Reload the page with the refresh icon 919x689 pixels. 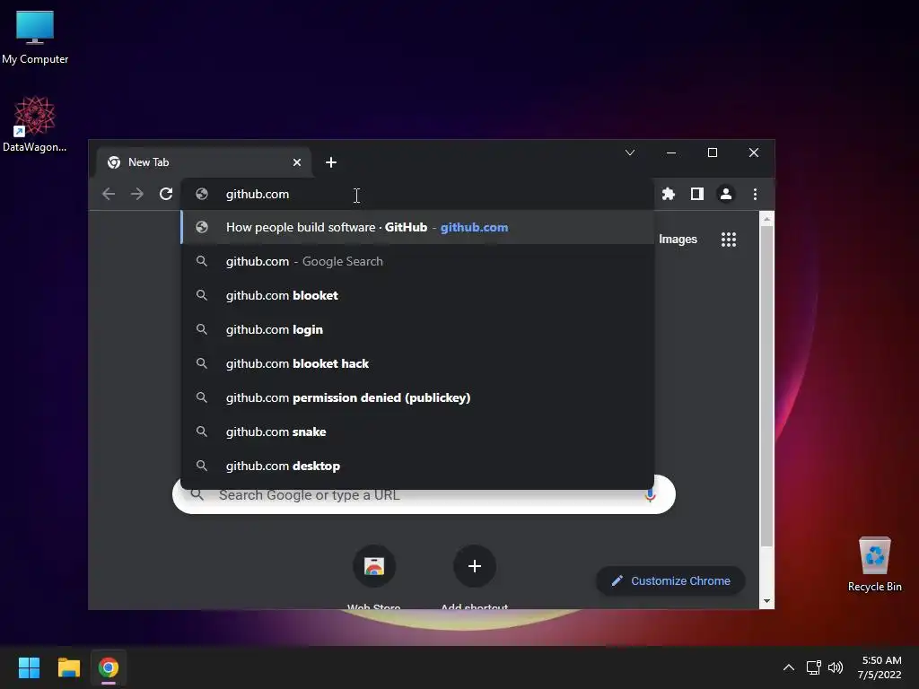click(166, 194)
